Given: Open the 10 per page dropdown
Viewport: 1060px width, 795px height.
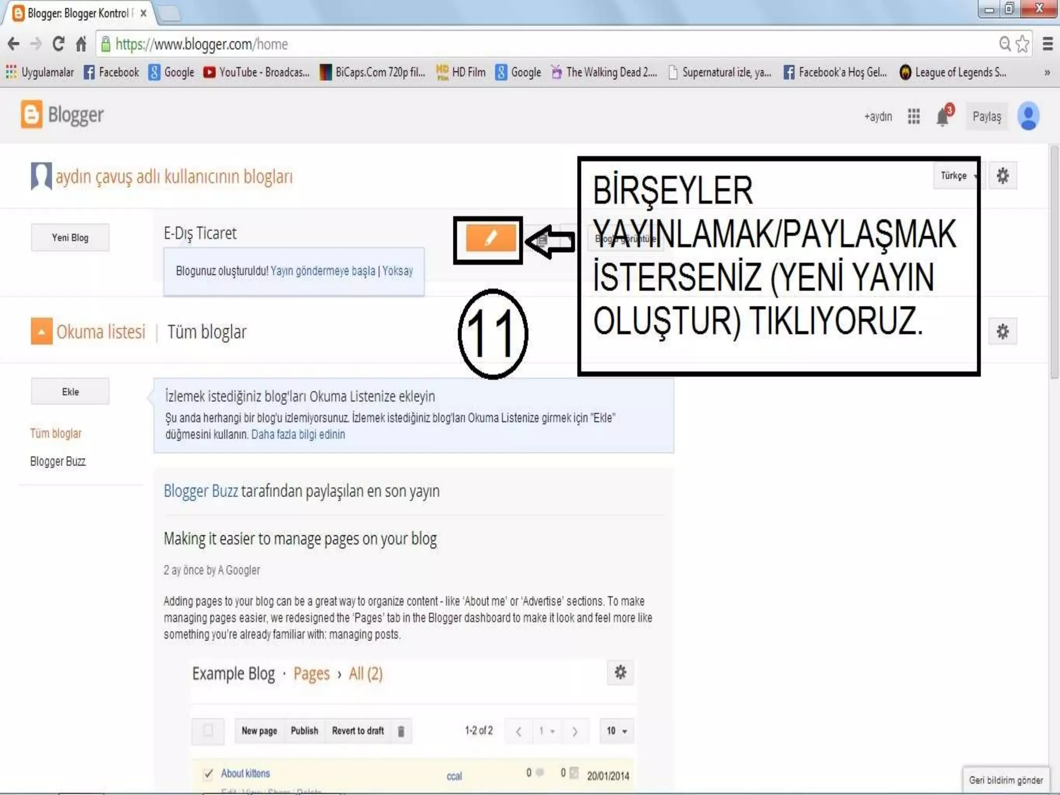Looking at the screenshot, I should click(x=616, y=731).
